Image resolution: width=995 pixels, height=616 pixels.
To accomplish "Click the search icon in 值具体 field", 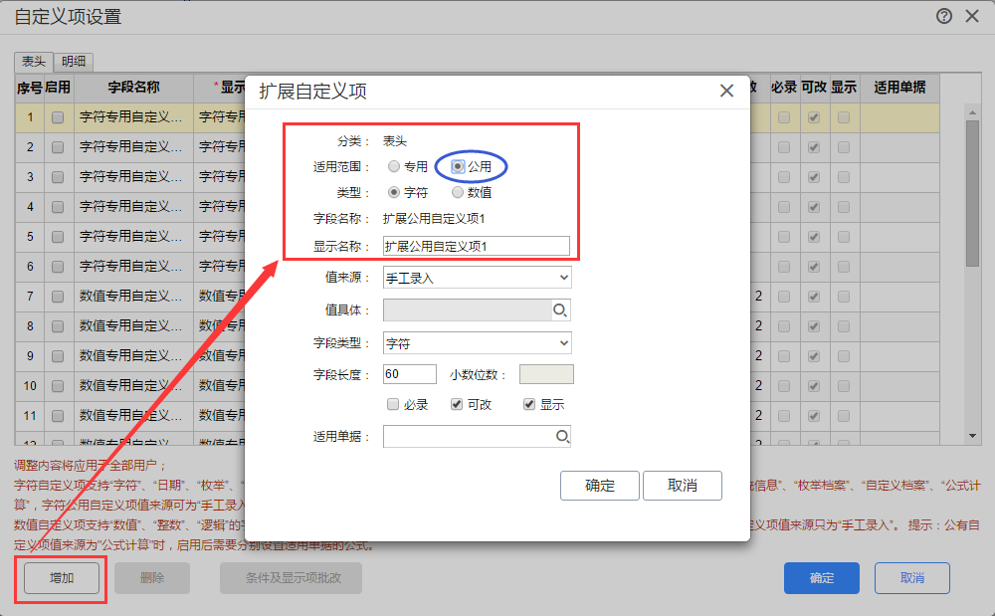I will click(559, 310).
